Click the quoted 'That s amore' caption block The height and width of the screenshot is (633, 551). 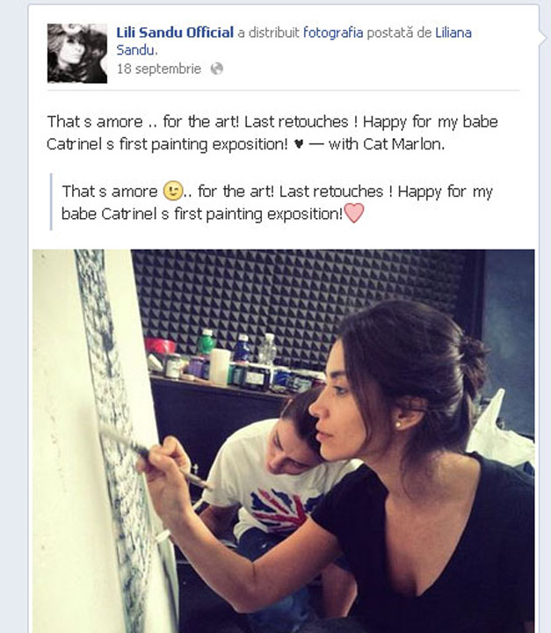[277, 202]
